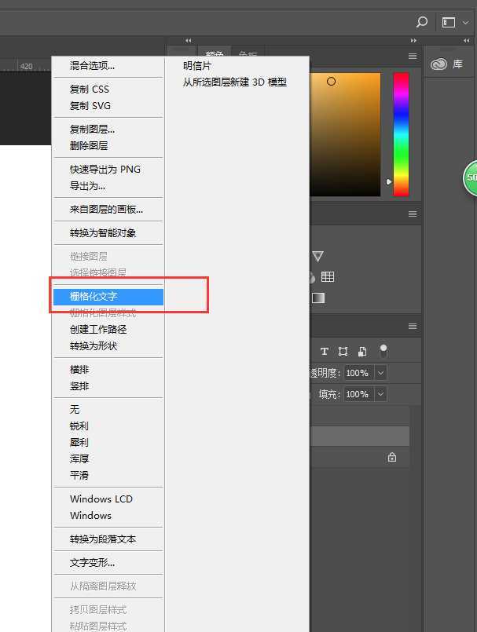Click the smart object filter icon
This screenshot has height=632, width=477.
click(x=362, y=351)
